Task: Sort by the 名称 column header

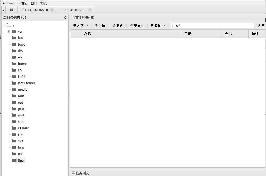Action: point(131,34)
